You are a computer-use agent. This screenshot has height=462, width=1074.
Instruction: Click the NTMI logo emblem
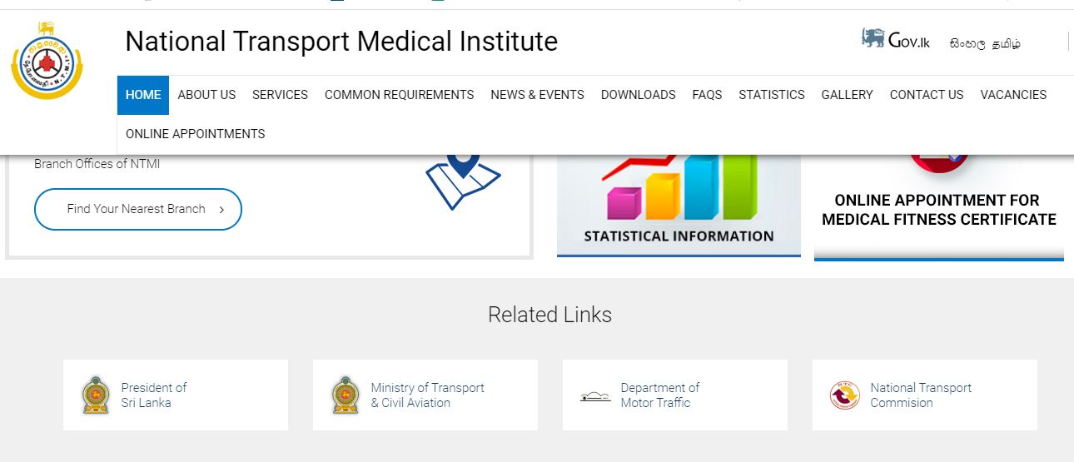pyautogui.click(x=47, y=62)
